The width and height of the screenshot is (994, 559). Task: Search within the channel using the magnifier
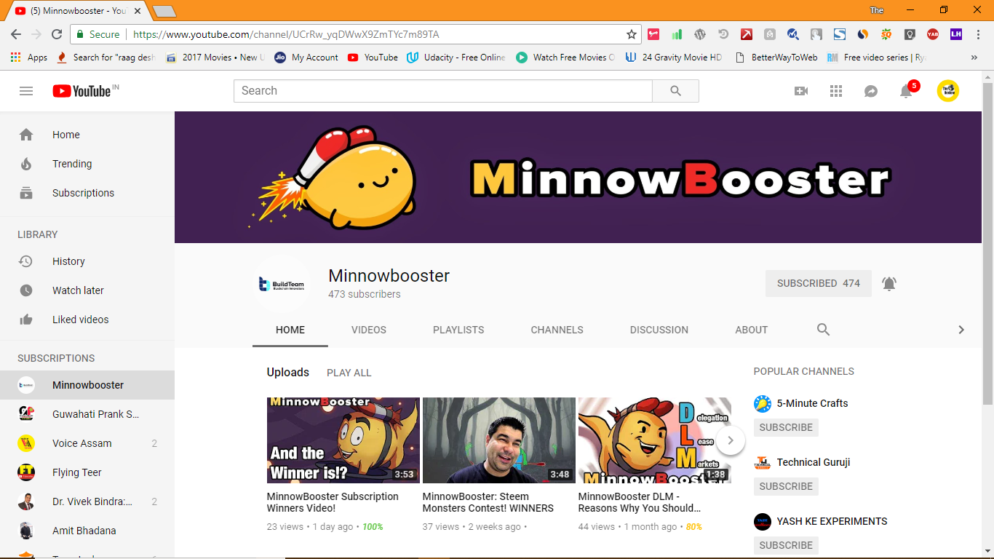click(x=823, y=330)
